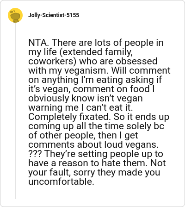Open the yellow Snoo avatar profile picture
185x207 pixels.
(15, 15)
